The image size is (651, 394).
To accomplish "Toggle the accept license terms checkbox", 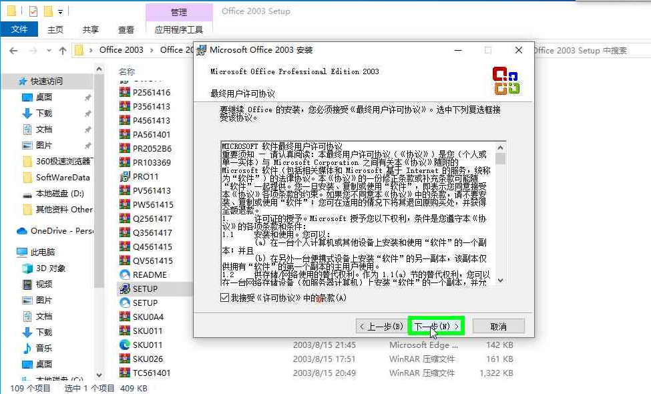I will 224,298.
